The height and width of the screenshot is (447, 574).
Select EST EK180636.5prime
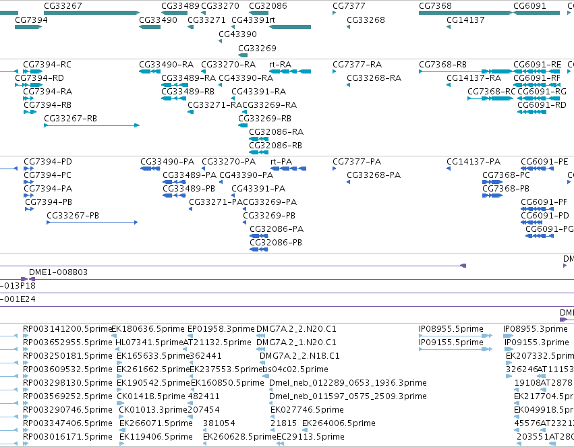148,329
